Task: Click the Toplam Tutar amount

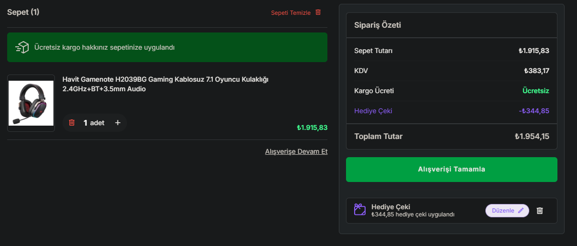Action: click(x=532, y=137)
